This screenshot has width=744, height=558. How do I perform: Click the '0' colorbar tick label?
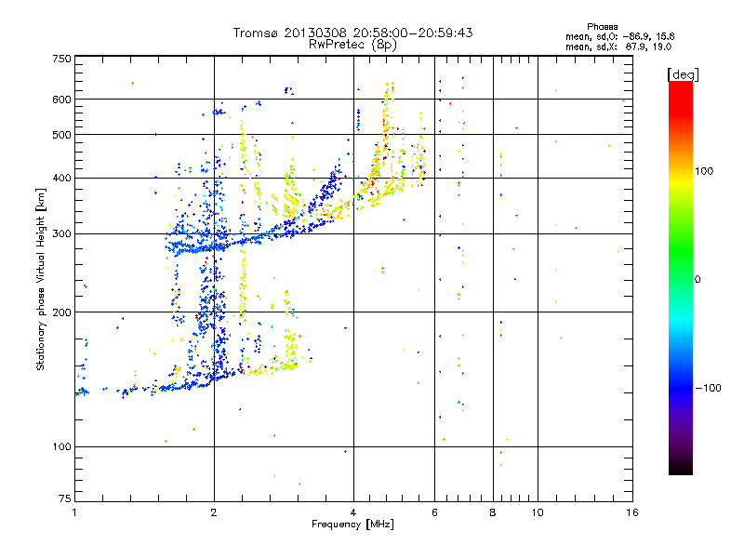click(x=697, y=279)
